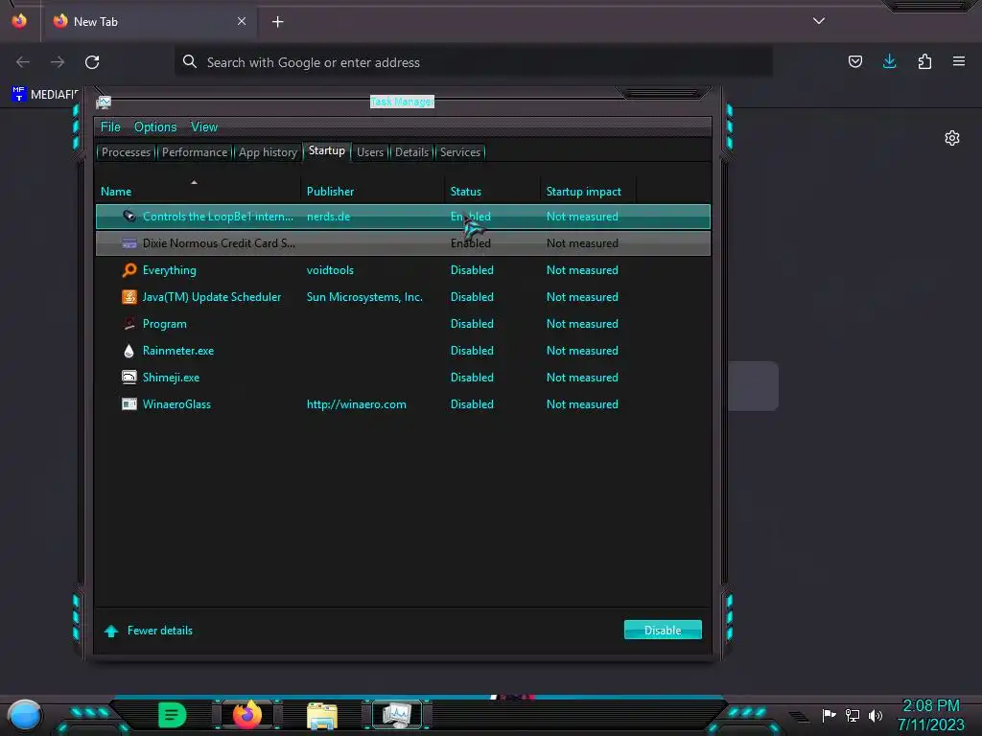982x736 pixels.
Task: Switch to the Details tab
Action: 411,152
